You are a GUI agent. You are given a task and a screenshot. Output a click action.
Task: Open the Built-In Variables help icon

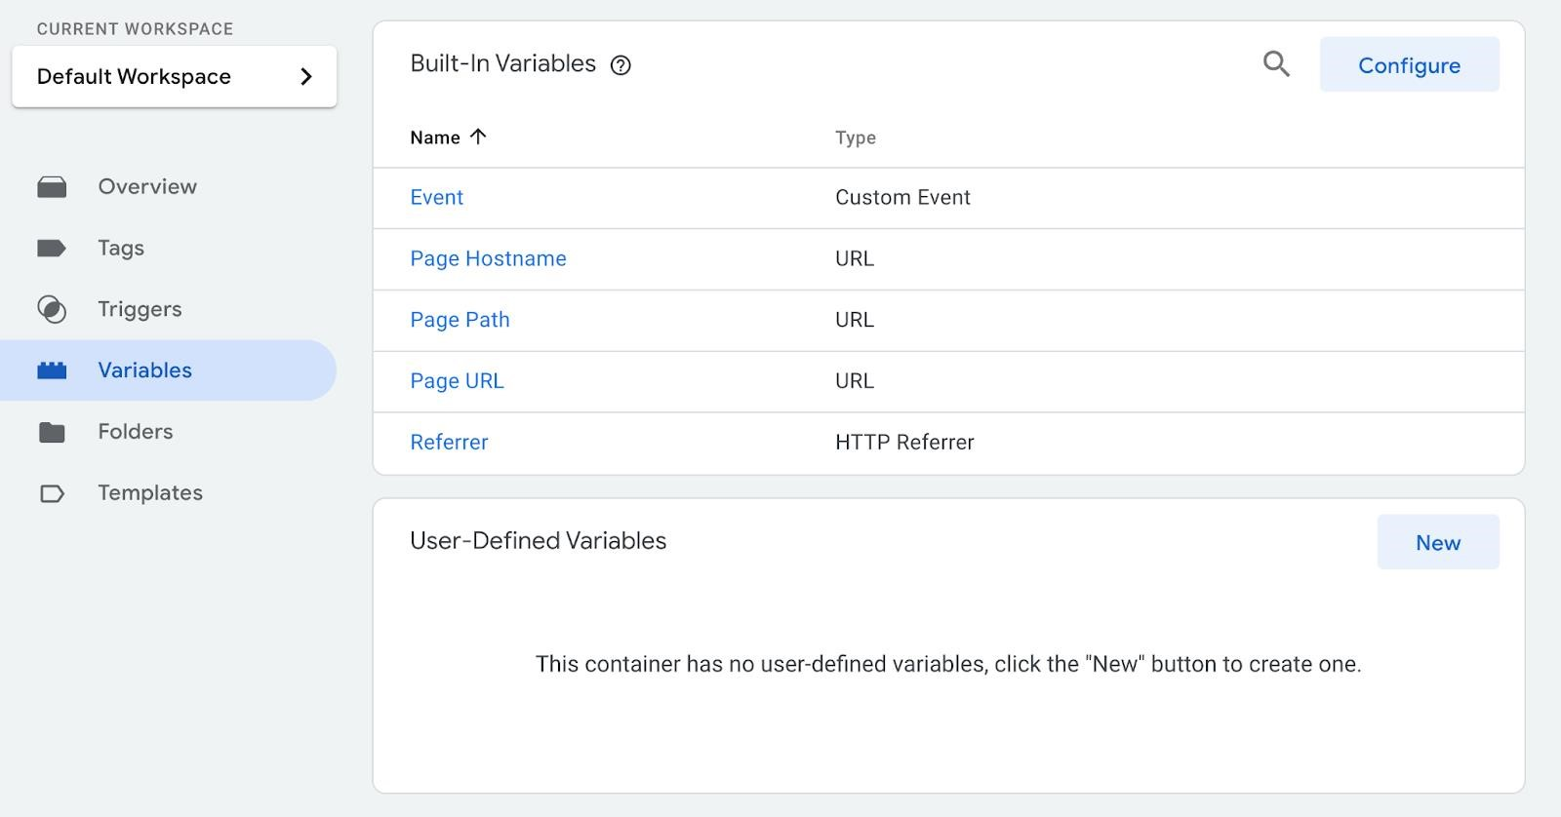620,65
